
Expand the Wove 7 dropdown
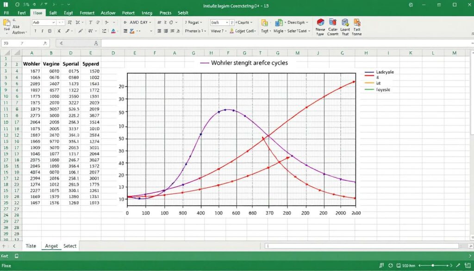click(x=218, y=31)
